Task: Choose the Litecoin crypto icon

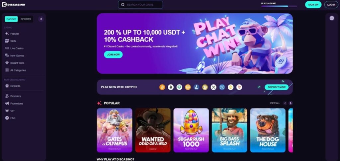Action: pos(197,87)
